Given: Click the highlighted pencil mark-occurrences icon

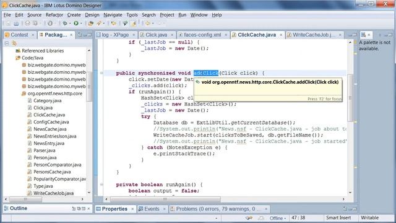Looking at the screenshot, I should [x=134, y=24].
